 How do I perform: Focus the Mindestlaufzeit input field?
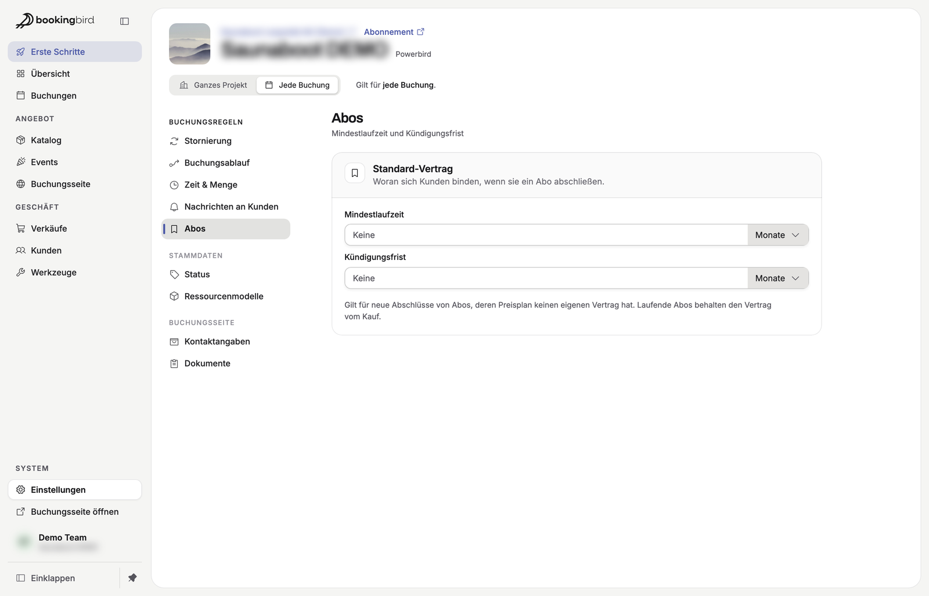[546, 235]
